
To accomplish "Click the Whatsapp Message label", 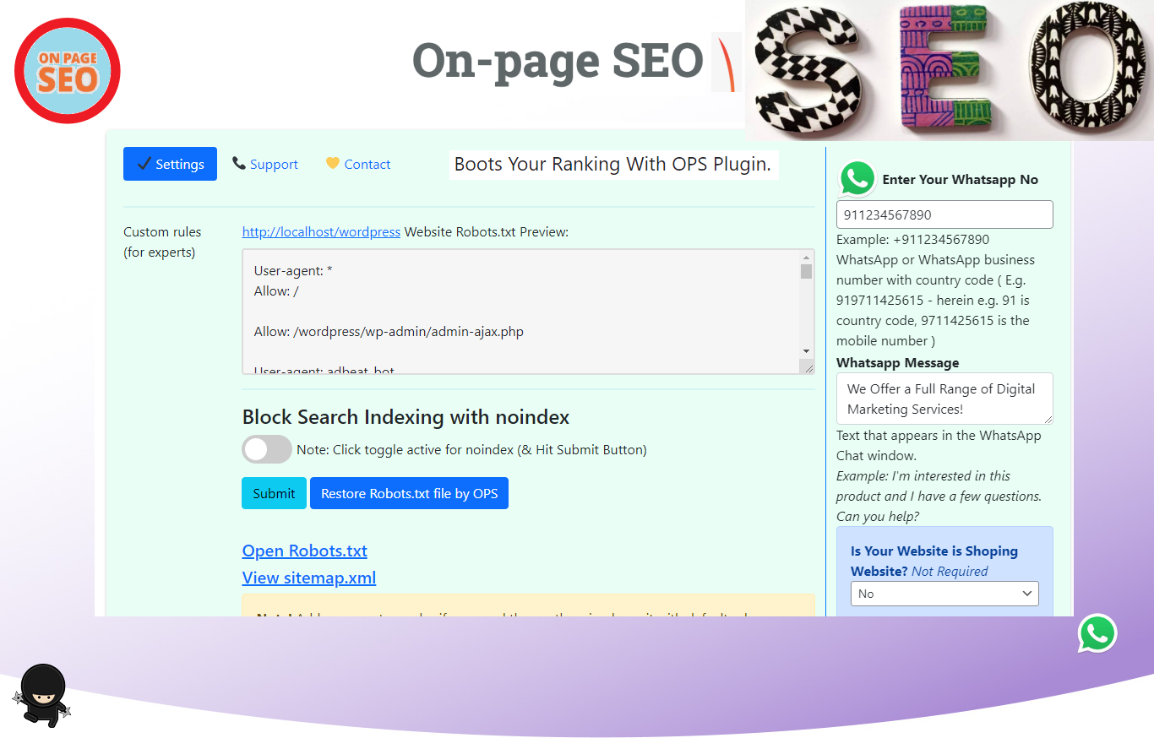I will click(897, 362).
